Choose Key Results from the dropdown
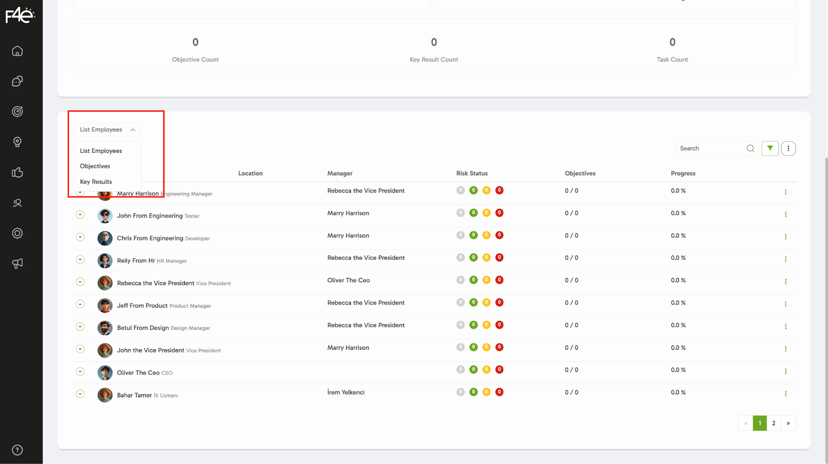Image resolution: width=828 pixels, height=464 pixels. (96, 182)
